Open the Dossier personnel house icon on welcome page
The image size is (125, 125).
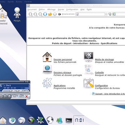point(47,57)
